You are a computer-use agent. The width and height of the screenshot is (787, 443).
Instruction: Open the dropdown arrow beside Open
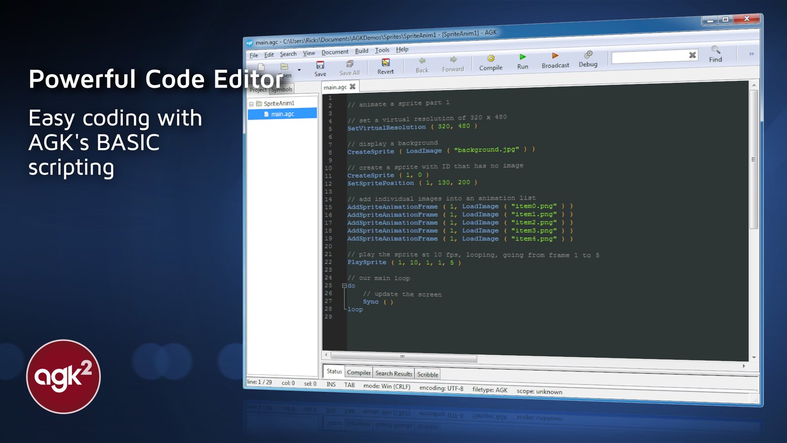[299, 70]
